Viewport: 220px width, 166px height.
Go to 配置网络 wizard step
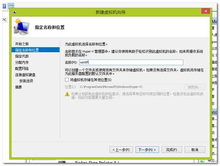(x=22, y=69)
